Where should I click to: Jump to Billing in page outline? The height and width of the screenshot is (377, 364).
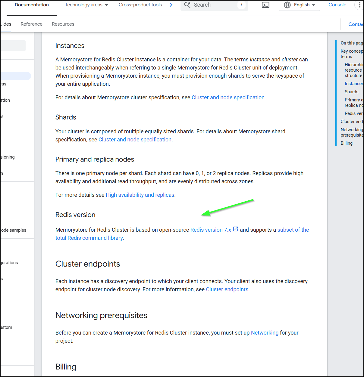347,143
